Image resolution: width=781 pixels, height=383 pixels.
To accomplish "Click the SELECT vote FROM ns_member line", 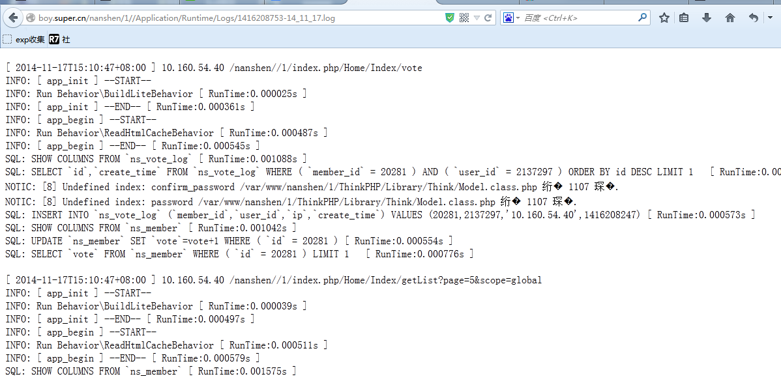I will 239,253.
